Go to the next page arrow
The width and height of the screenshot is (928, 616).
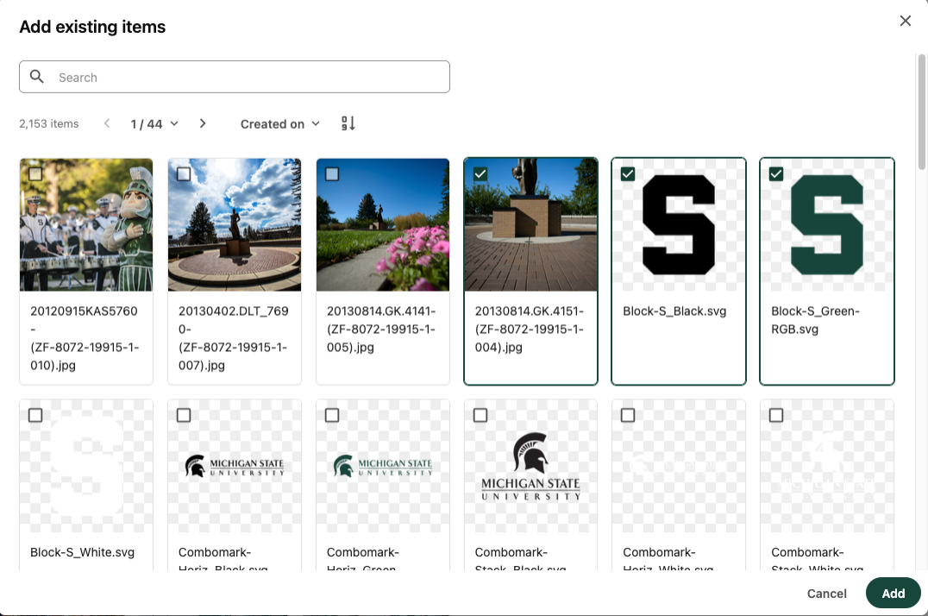[x=203, y=123]
